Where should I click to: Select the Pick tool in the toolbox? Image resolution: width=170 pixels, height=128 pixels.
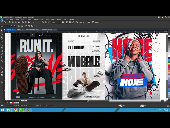point(2,30)
